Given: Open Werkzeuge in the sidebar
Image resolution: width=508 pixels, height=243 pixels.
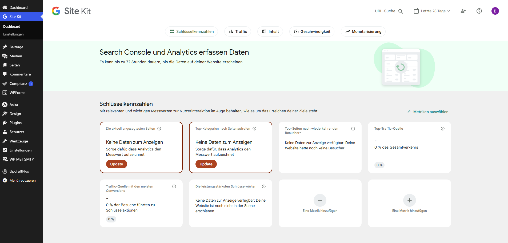Looking at the screenshot, I should point(21,141).
